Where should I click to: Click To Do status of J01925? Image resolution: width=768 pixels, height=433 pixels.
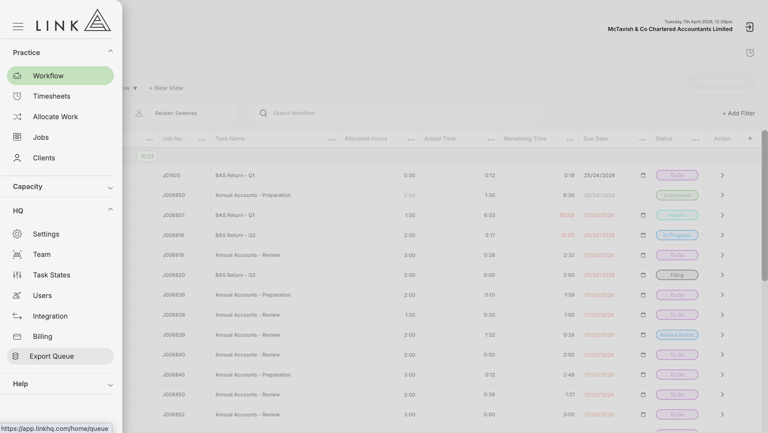[x=677, y=175]
